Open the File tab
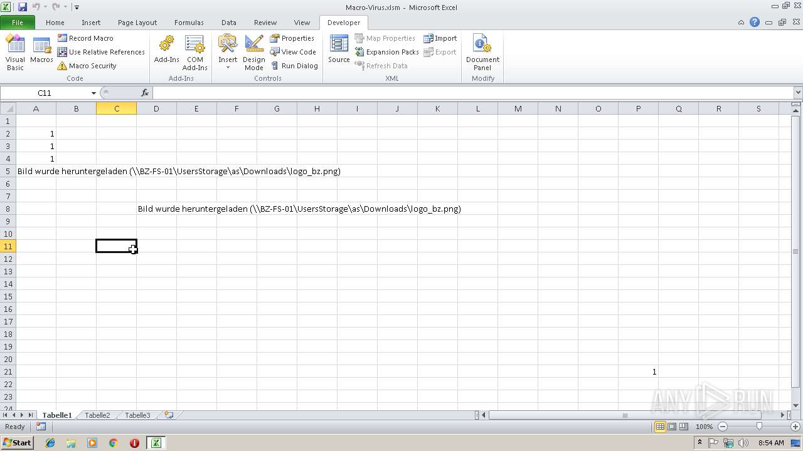The height and width of the screenshot is (451, 803). [18, 23]
